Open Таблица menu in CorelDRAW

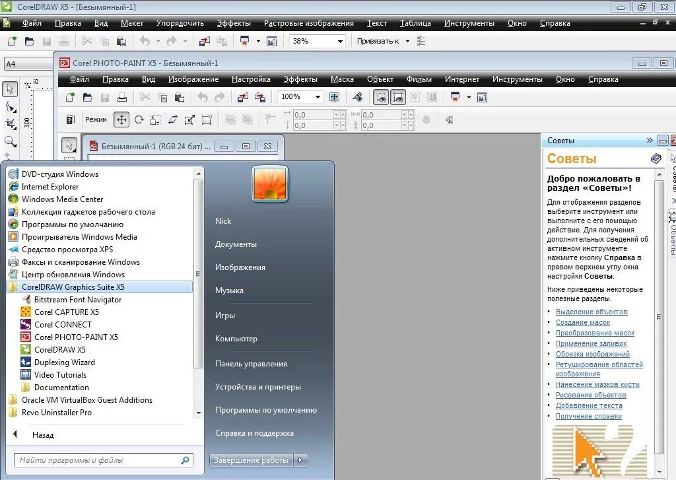(415, 23)
